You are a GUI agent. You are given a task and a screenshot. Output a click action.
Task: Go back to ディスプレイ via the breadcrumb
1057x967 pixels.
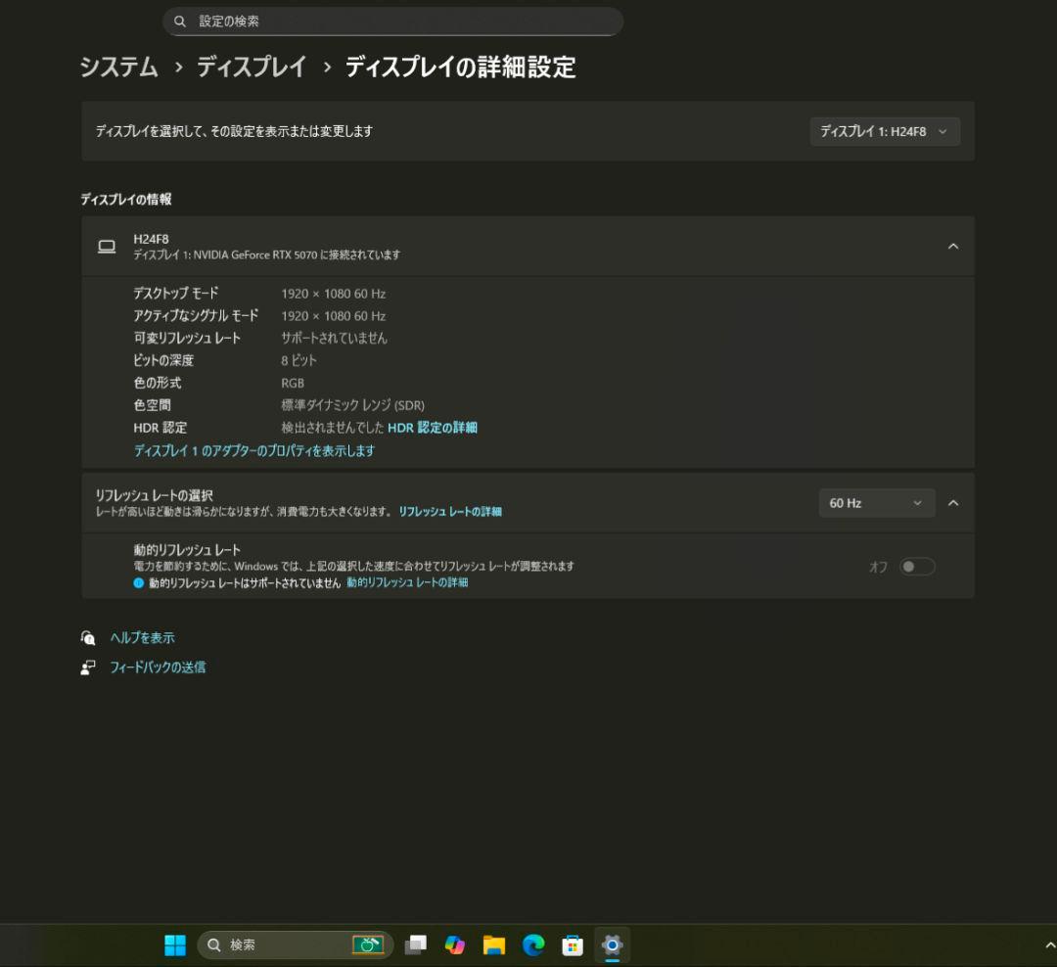pyautogui.click(x=253, y=68)
